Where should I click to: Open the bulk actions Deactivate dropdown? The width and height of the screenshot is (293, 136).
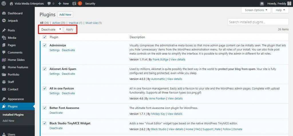tap(51, 29)
